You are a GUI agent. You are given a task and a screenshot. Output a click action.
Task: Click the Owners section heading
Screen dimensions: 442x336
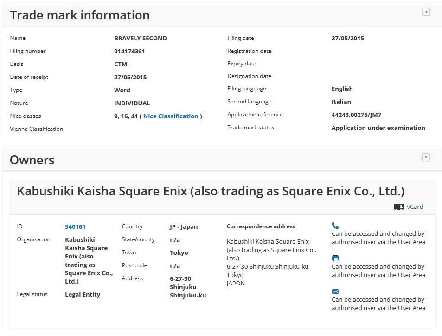pos(32,160)
